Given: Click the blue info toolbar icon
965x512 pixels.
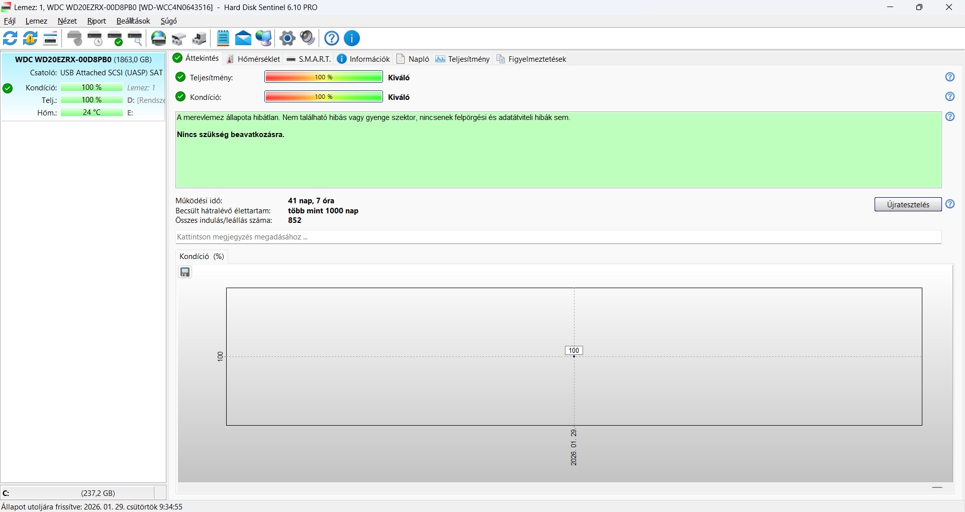Looking at the screenshot, I should coord(352,38).
